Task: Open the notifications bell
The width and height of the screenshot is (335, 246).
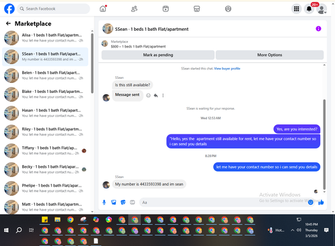Action: click(309, 9)
